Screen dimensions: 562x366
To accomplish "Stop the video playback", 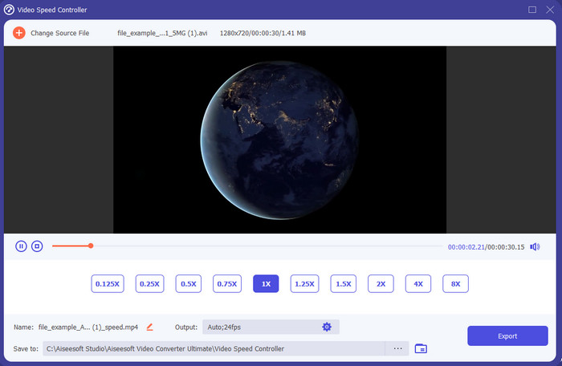I will [37, 246].
